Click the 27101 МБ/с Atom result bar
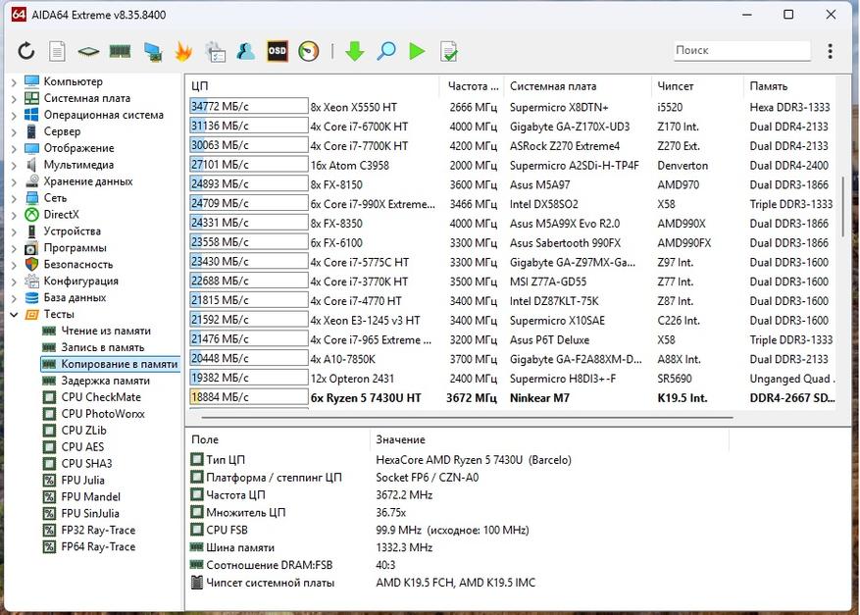This screenshot has width=860, height=615. click(249, 165)
